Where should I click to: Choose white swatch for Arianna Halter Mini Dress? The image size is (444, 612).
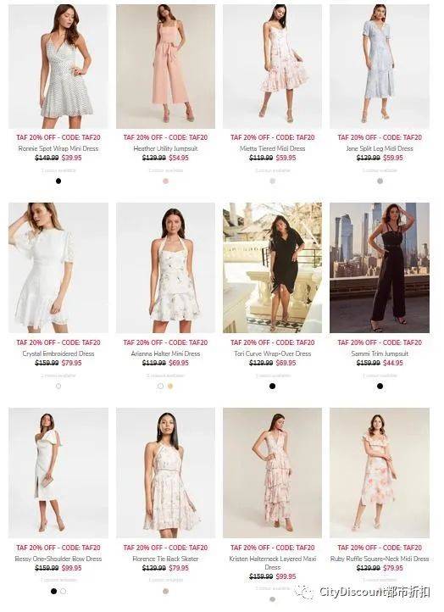pos(160,386)
